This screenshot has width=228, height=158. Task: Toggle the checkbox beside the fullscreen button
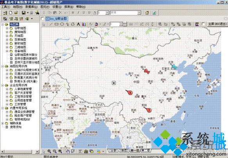[x=203, y=24]
